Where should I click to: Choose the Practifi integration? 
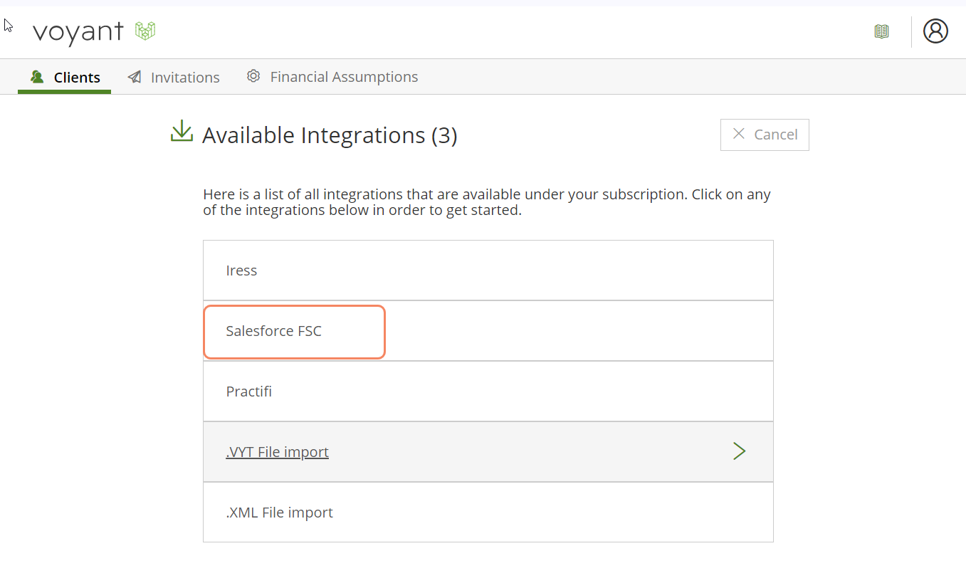click(x=488, y=392)
